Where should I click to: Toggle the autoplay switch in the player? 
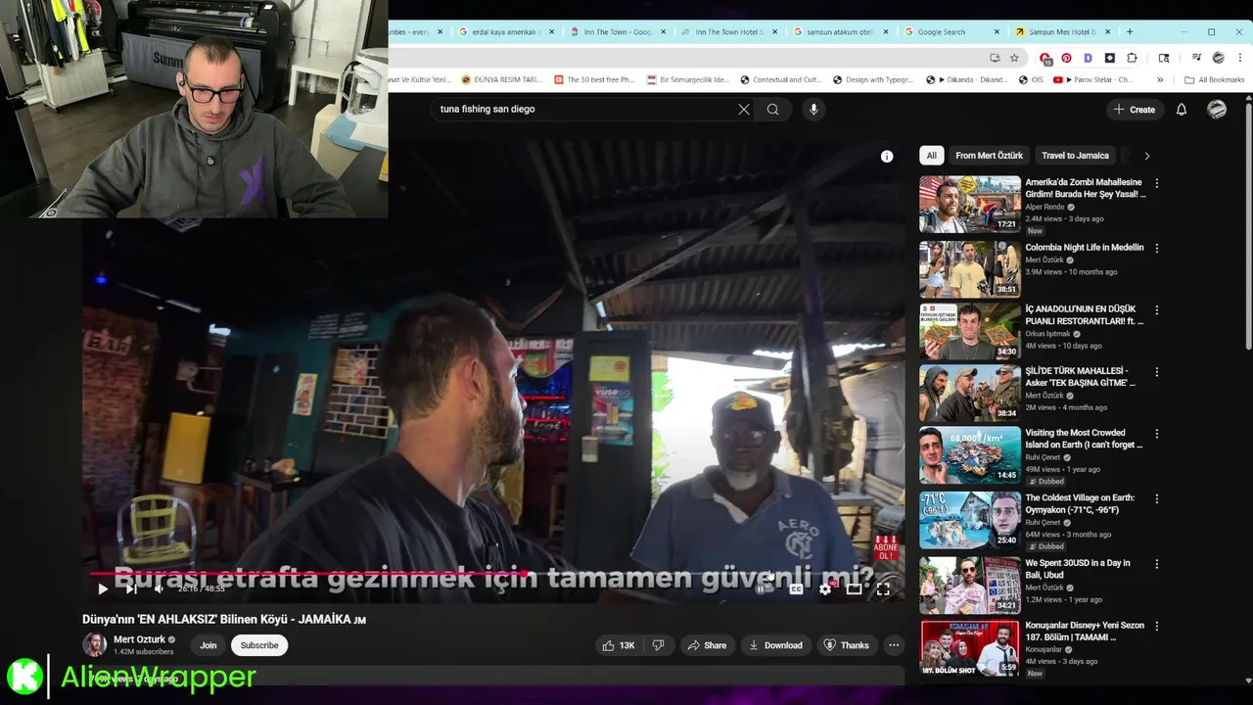[x=763, y=588]
